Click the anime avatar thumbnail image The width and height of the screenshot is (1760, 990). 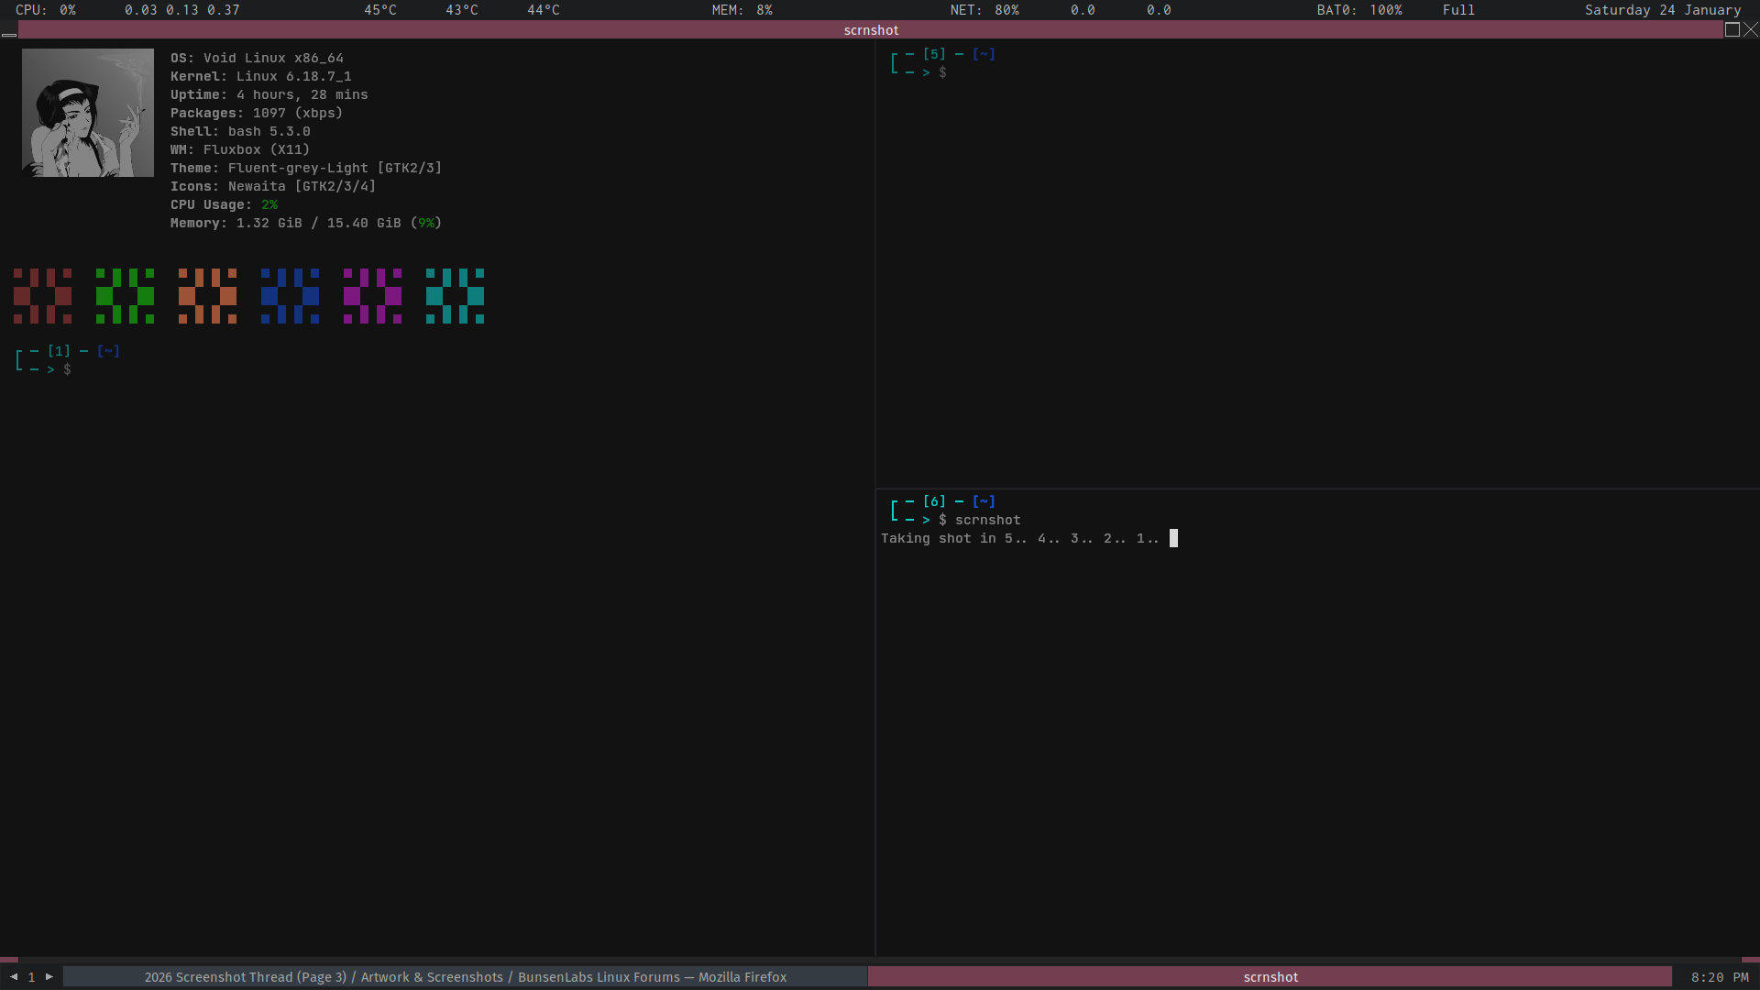pyautogui.click(x=88, y=113)
